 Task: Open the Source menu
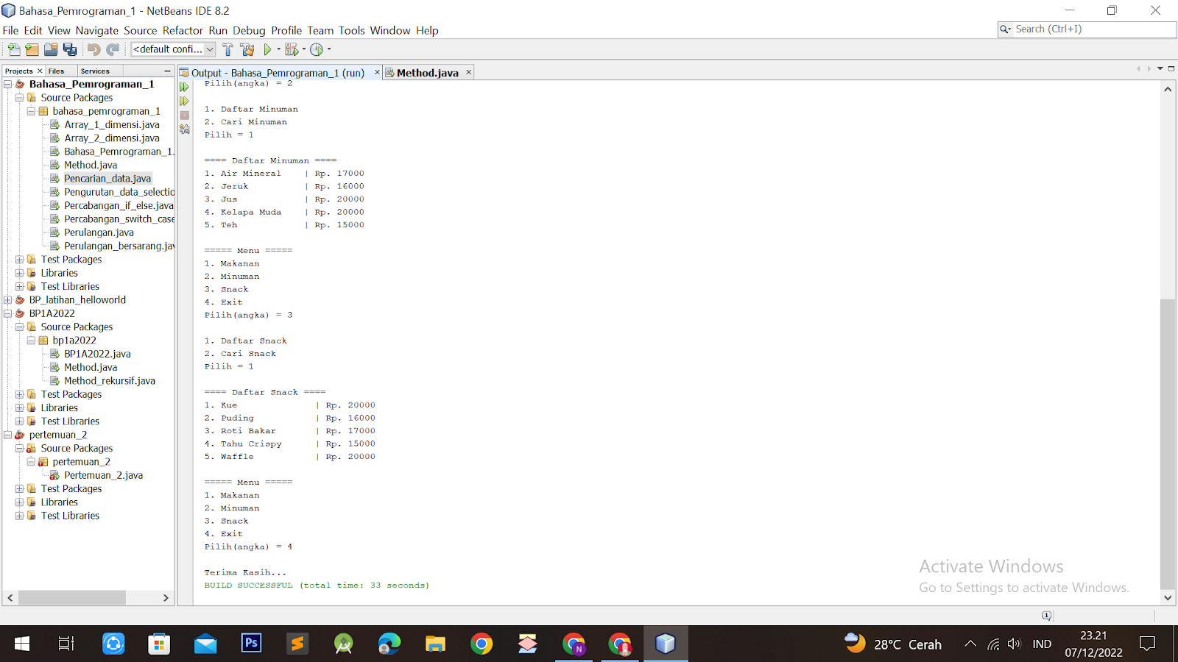[x=141, y=30]
